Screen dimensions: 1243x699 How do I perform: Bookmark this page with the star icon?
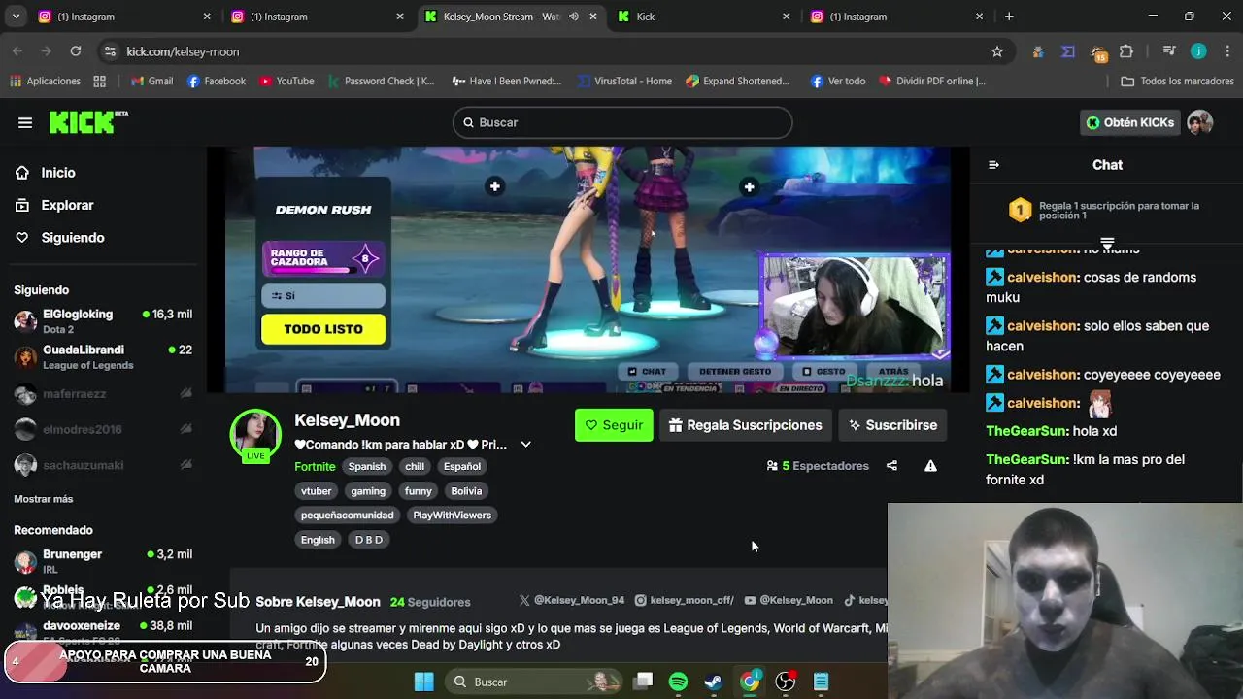pyautogui.click(x=996, y=51)
